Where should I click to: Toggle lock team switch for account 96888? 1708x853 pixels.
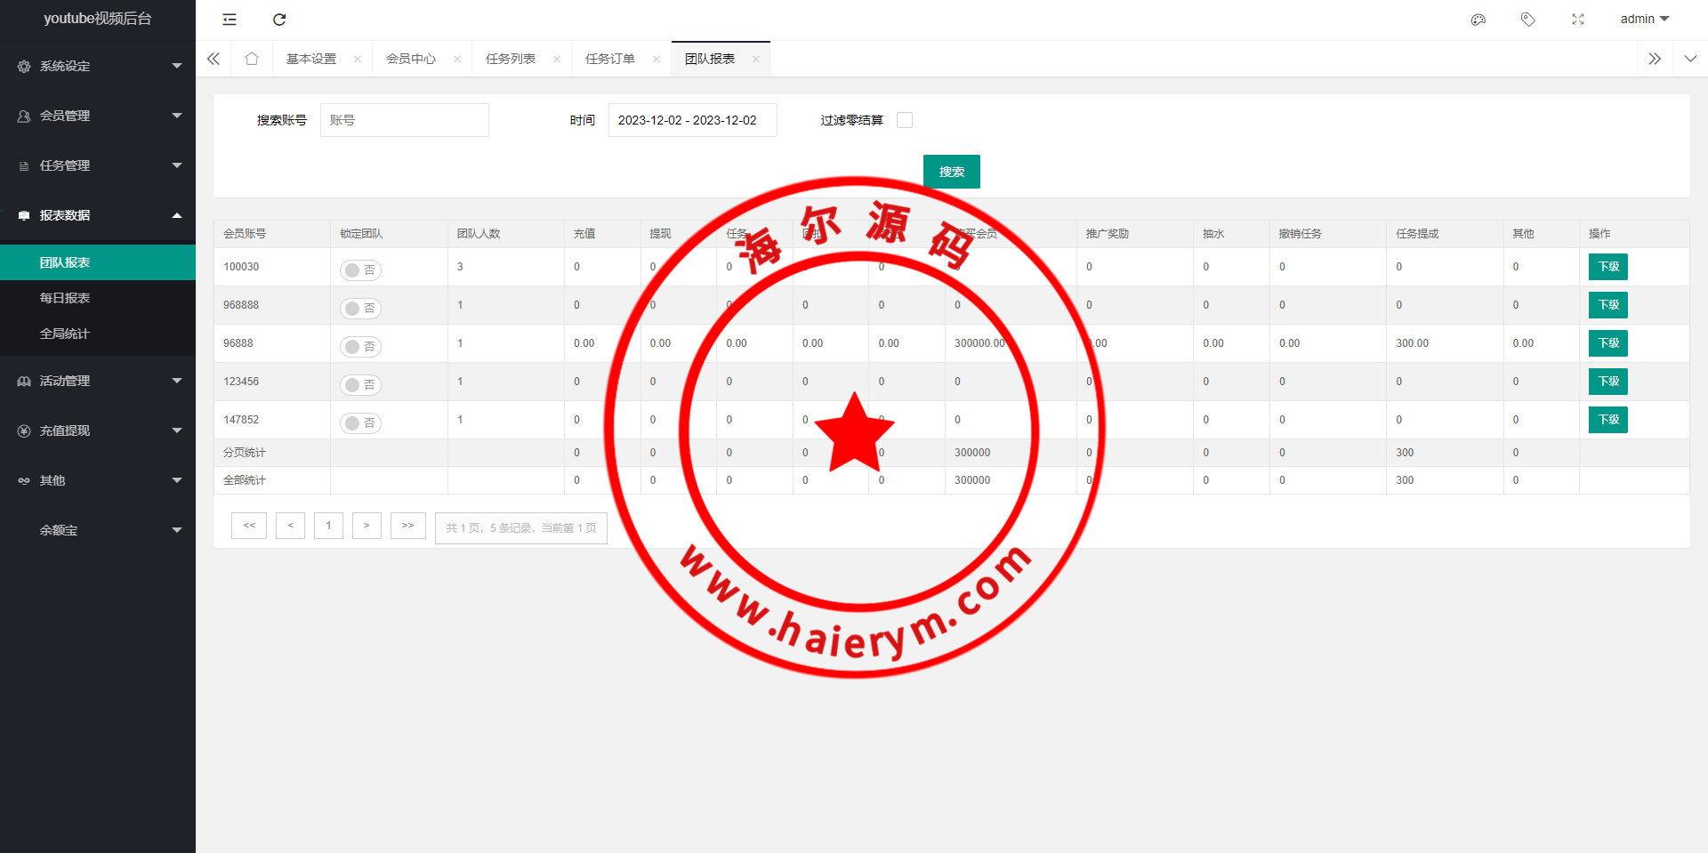(360, 347)
